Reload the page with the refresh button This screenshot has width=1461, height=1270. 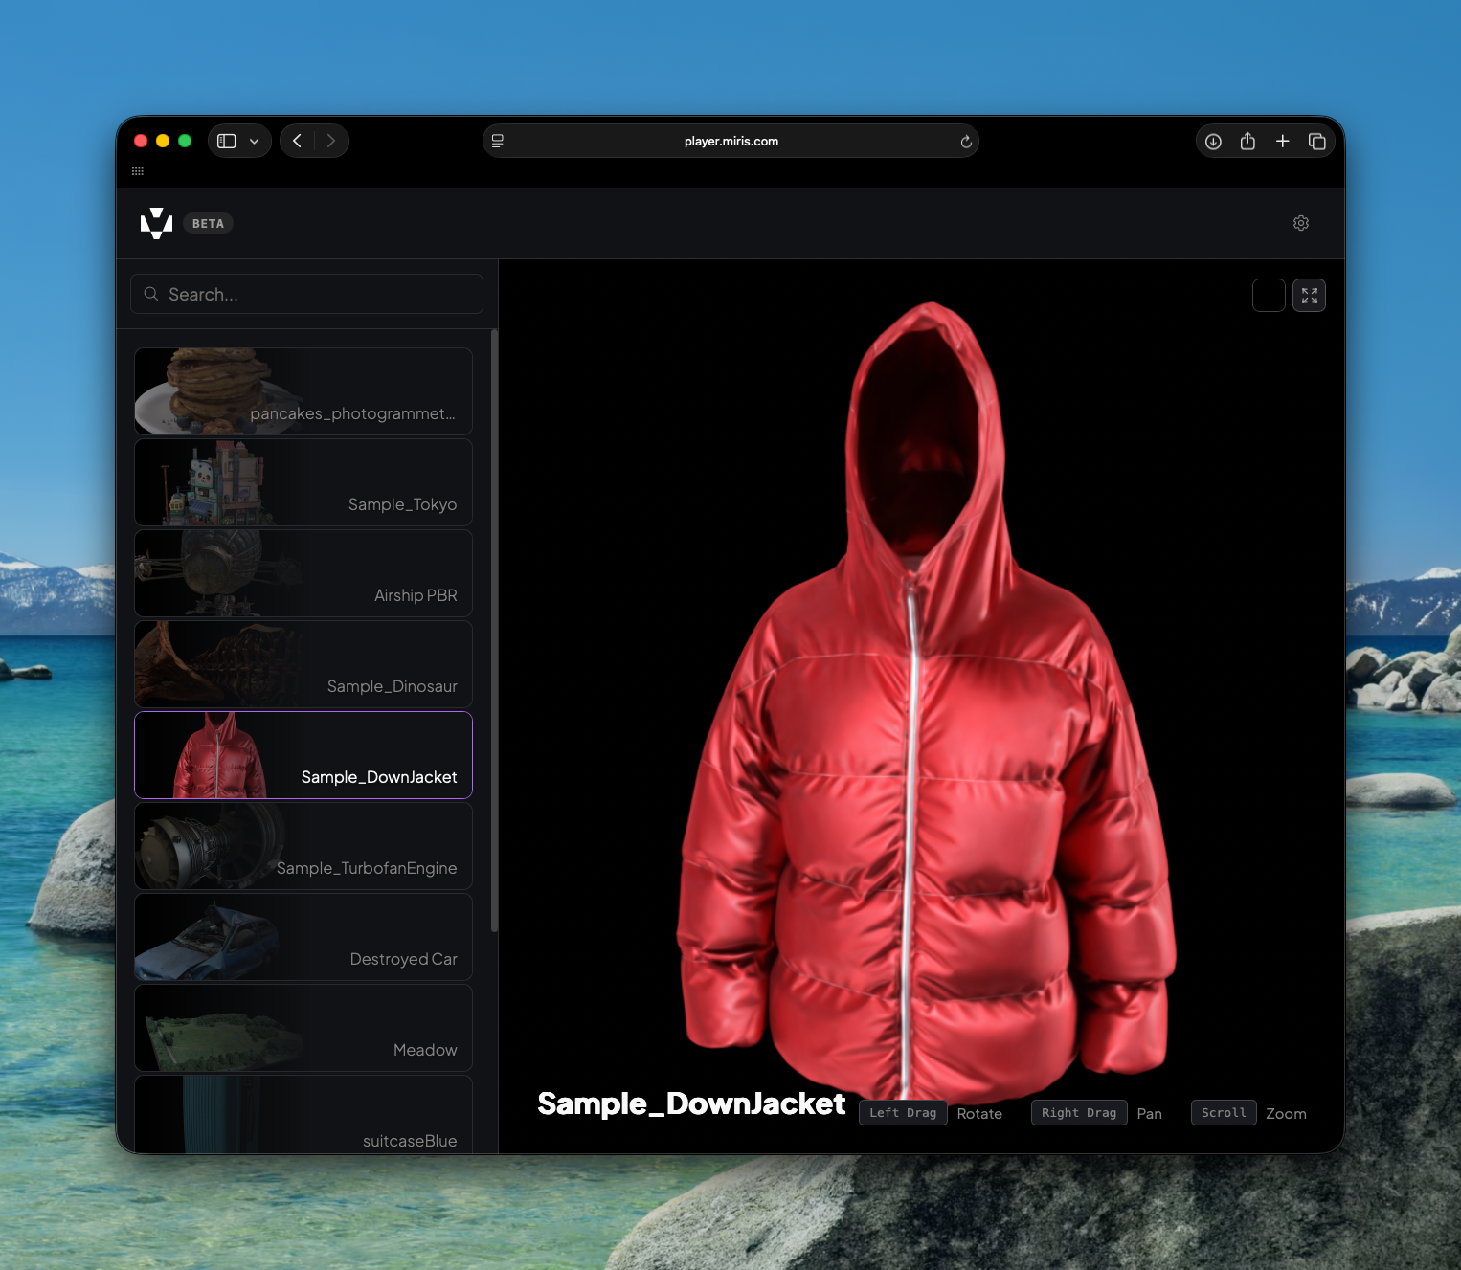point(966,141)
